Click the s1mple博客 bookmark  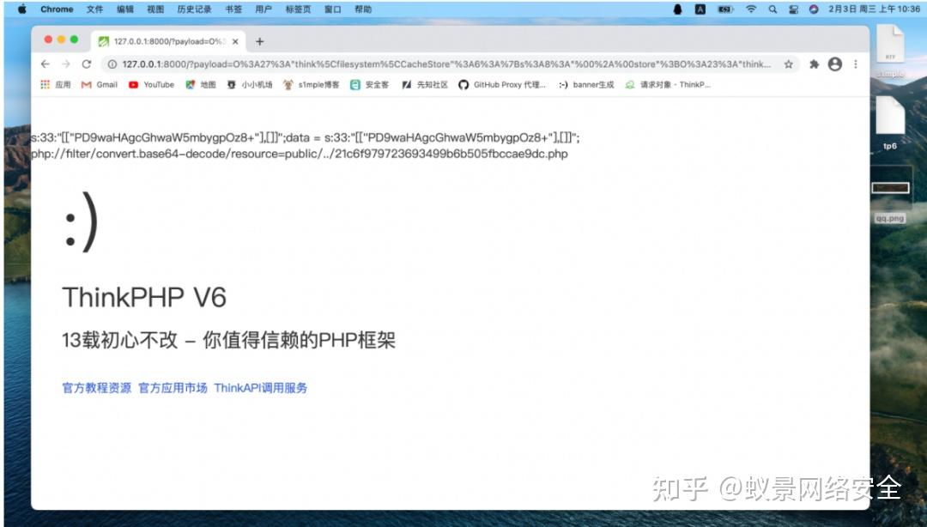coord(312,84)
